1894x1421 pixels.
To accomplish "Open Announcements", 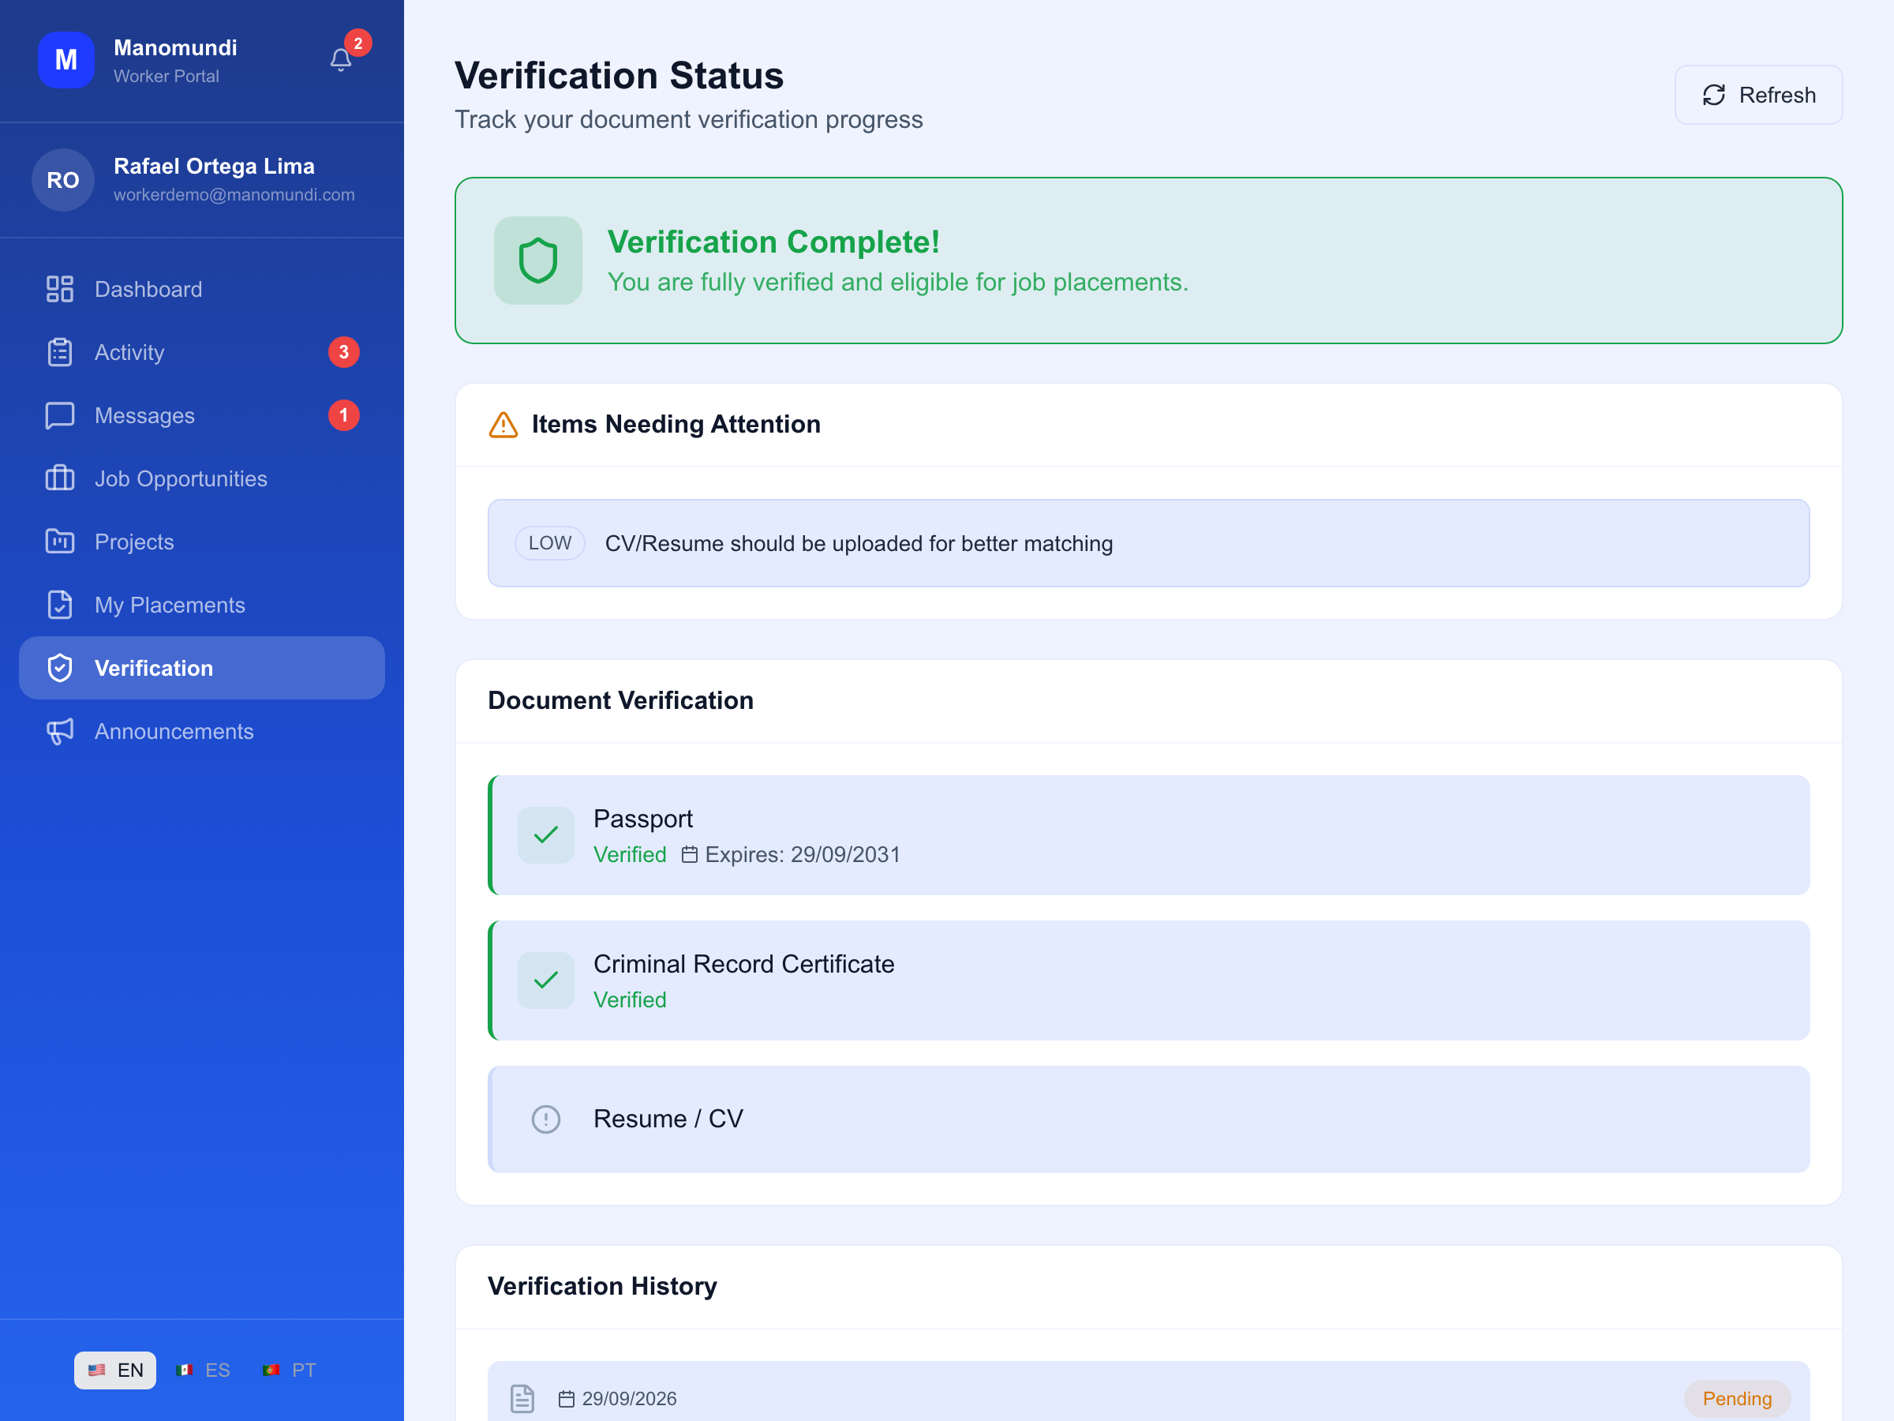I will (x=202, y=732).
